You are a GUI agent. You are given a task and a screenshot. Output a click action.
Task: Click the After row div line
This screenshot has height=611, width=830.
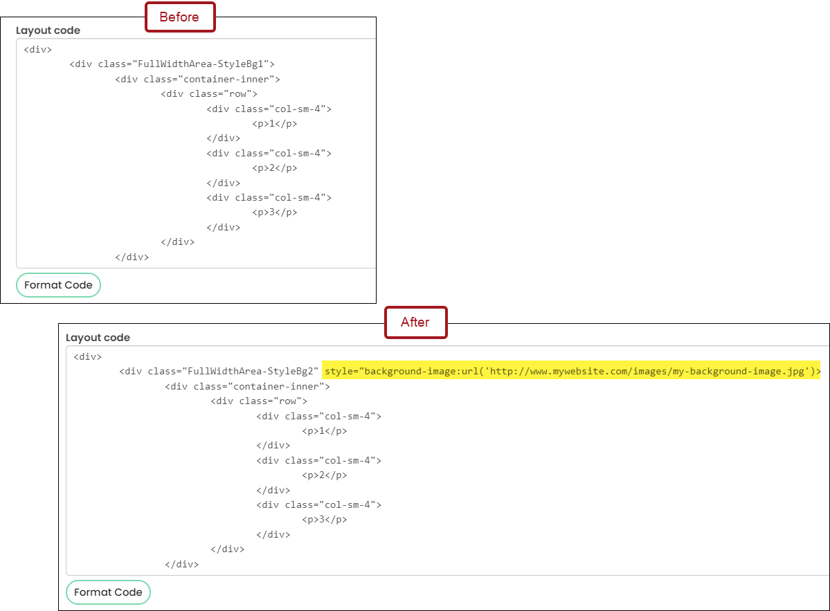(259, 401)
